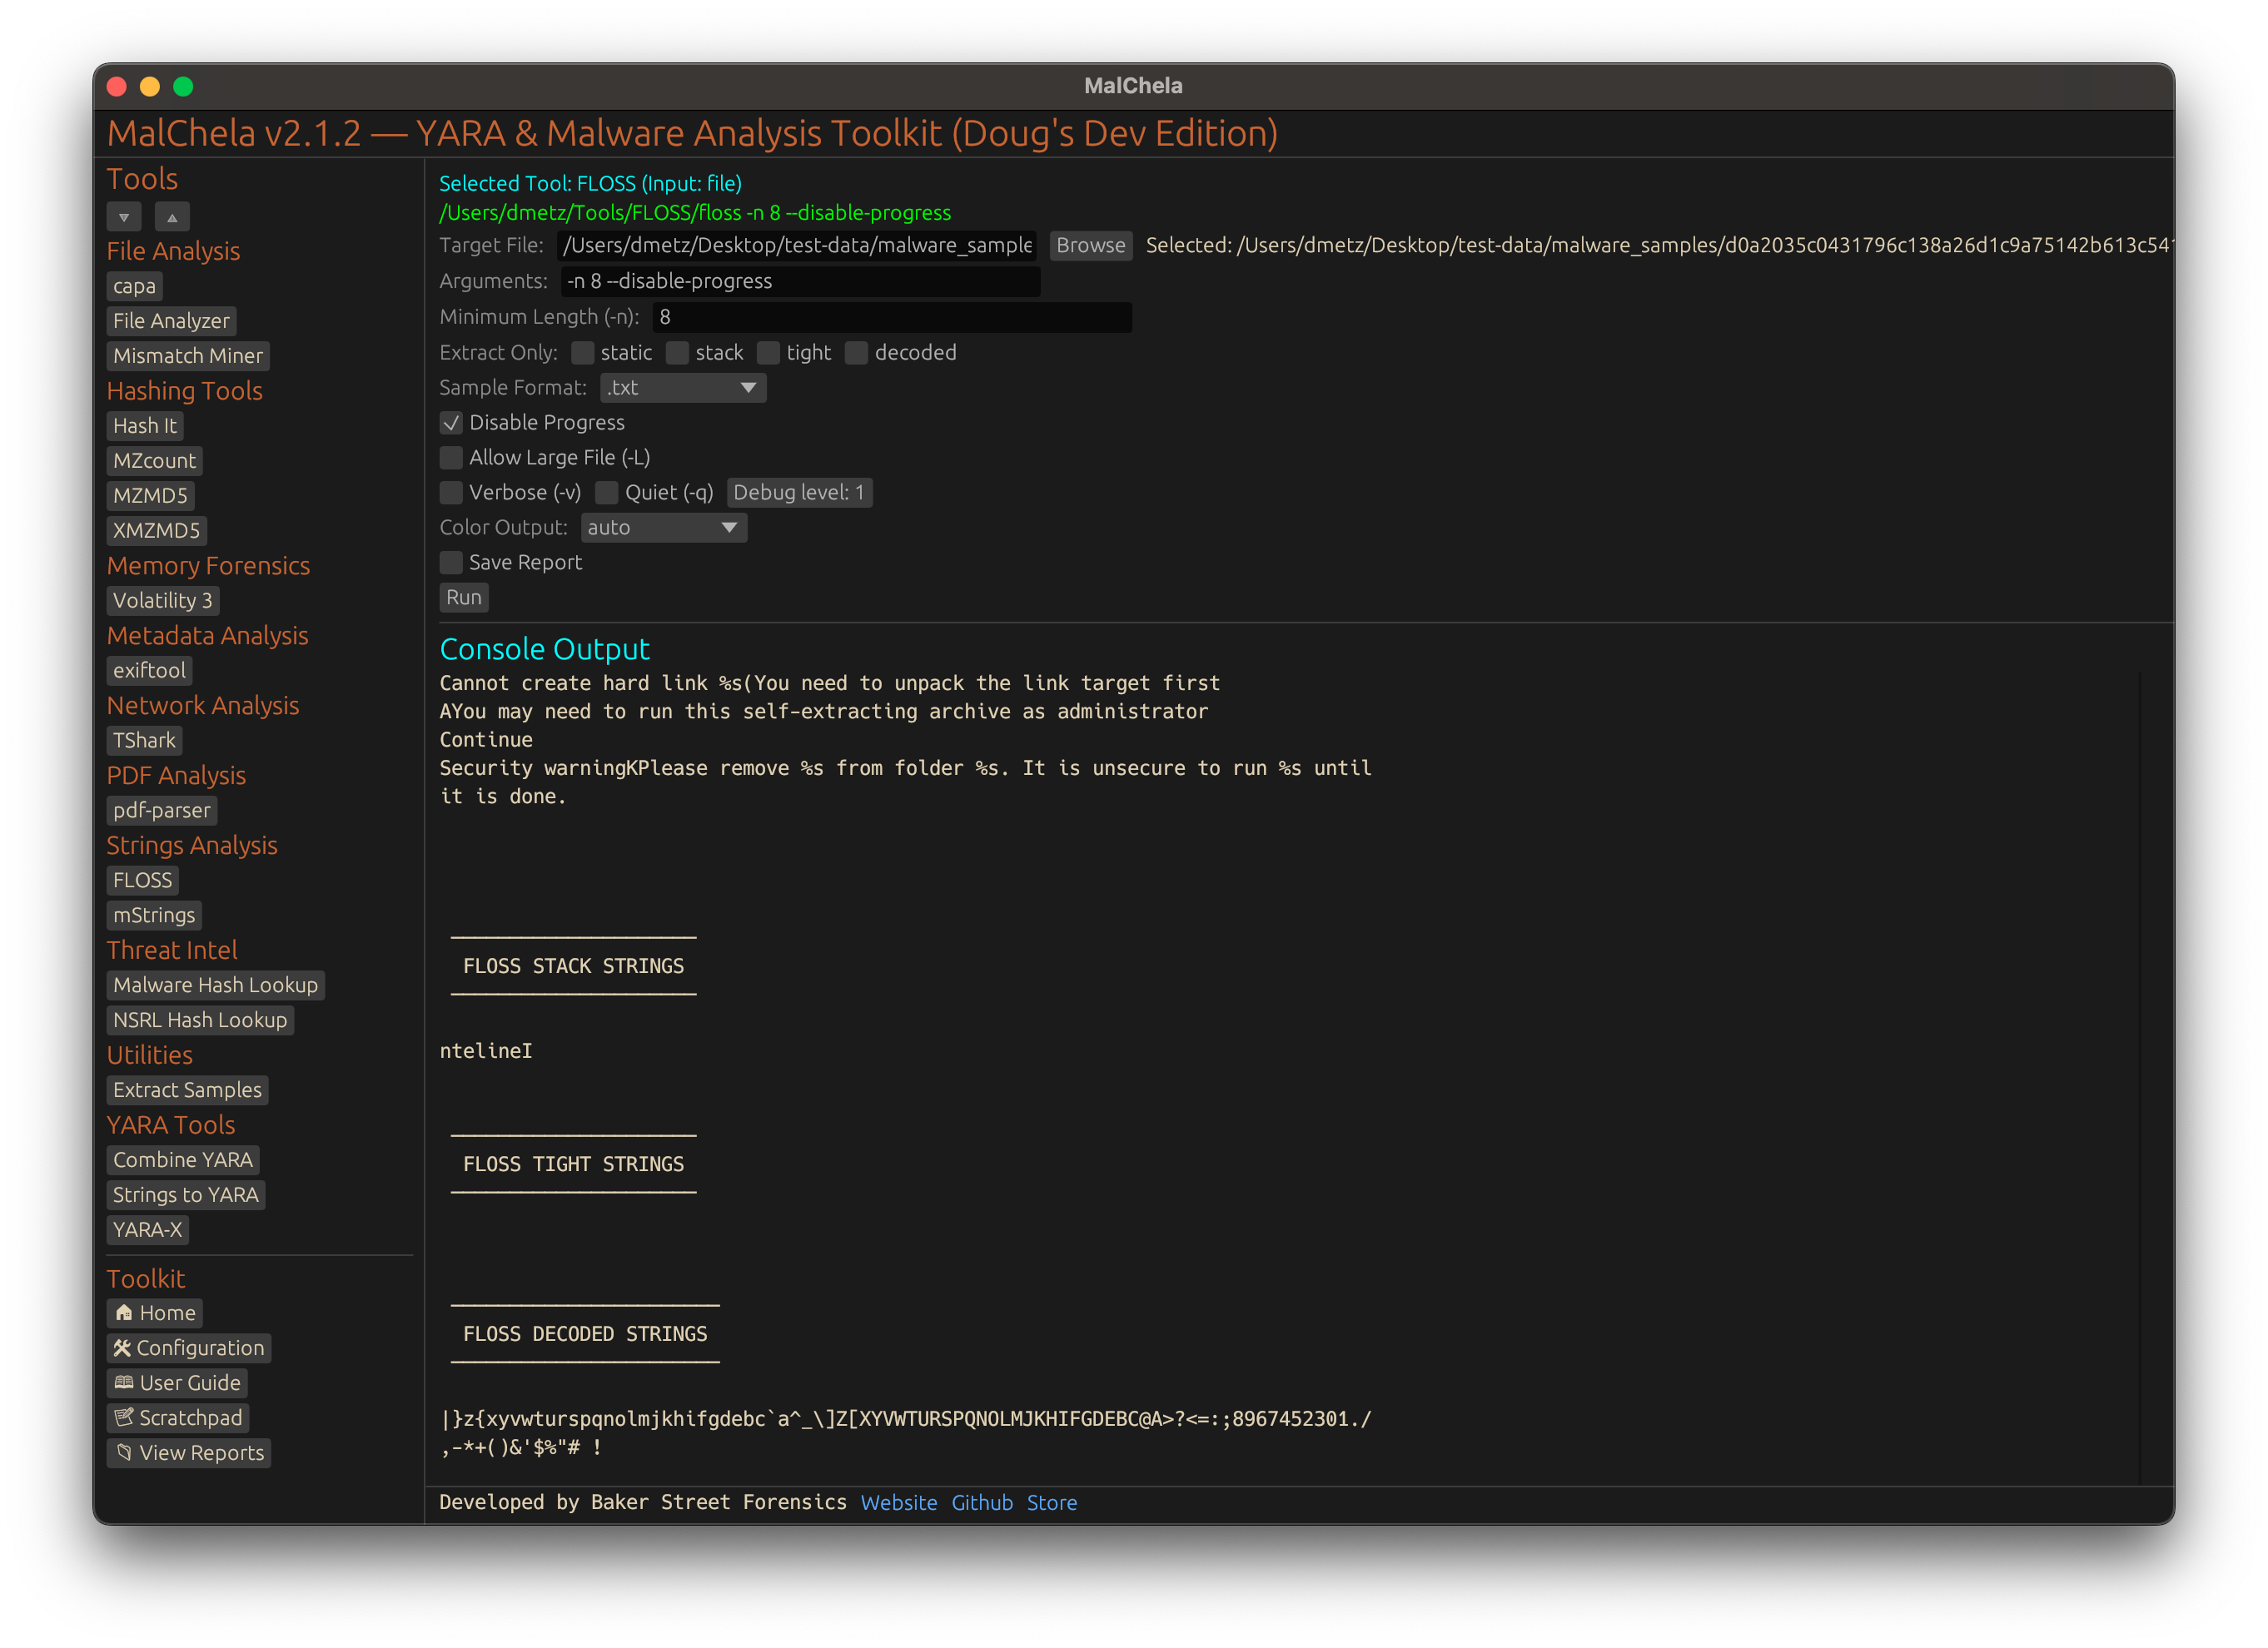Select pdf-parser tool

tap(162, 811)
